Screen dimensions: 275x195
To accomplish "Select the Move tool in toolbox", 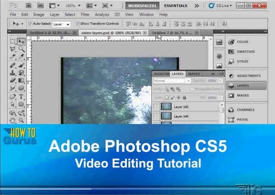I will coord(21,42).
